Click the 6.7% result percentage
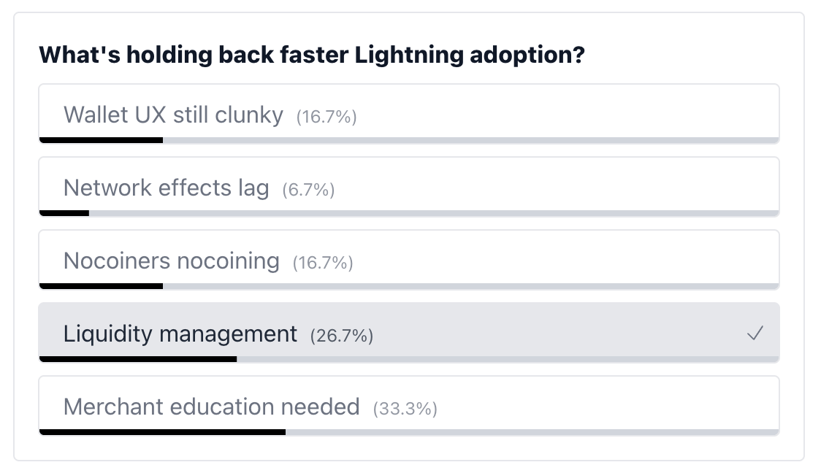Screen dimensions: 821x473 (308, 190)
